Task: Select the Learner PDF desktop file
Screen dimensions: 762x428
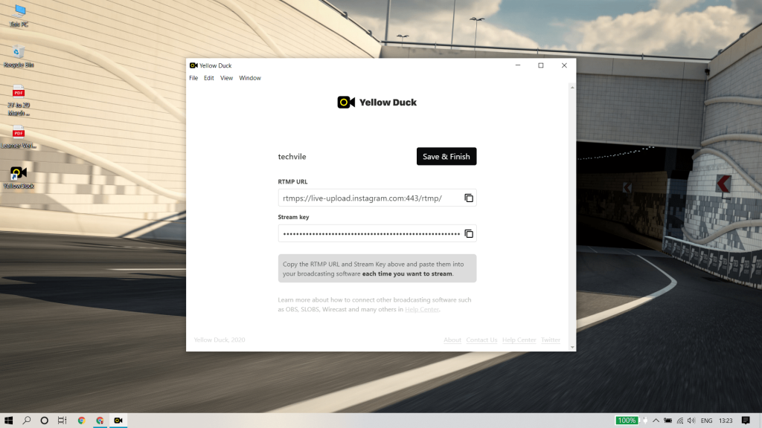Action: pos(19,137)
